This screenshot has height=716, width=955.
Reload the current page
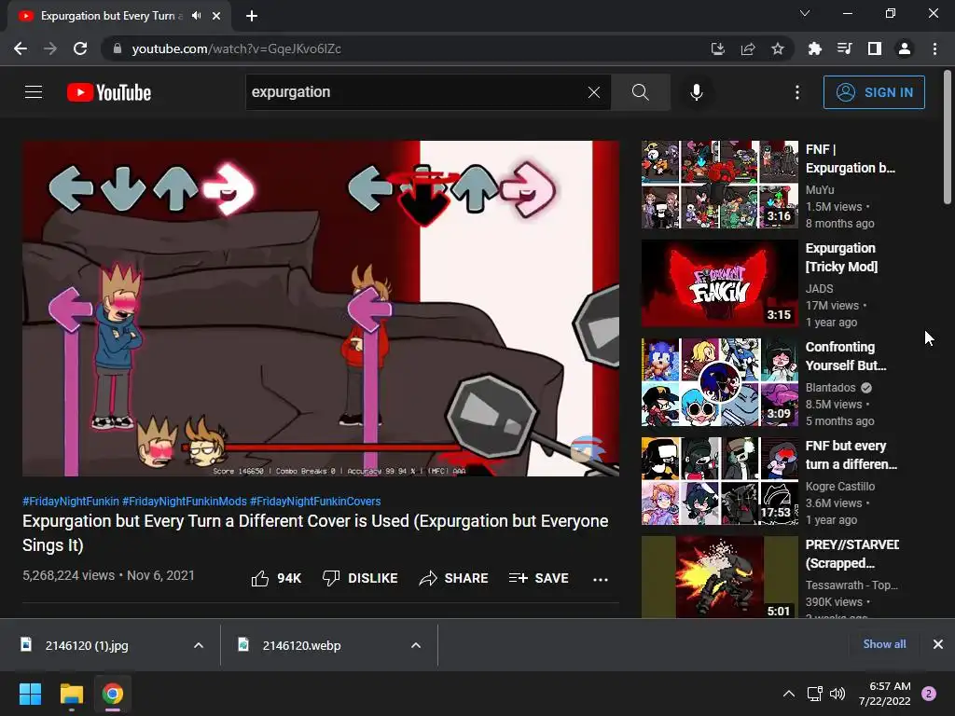pos(80,48)
